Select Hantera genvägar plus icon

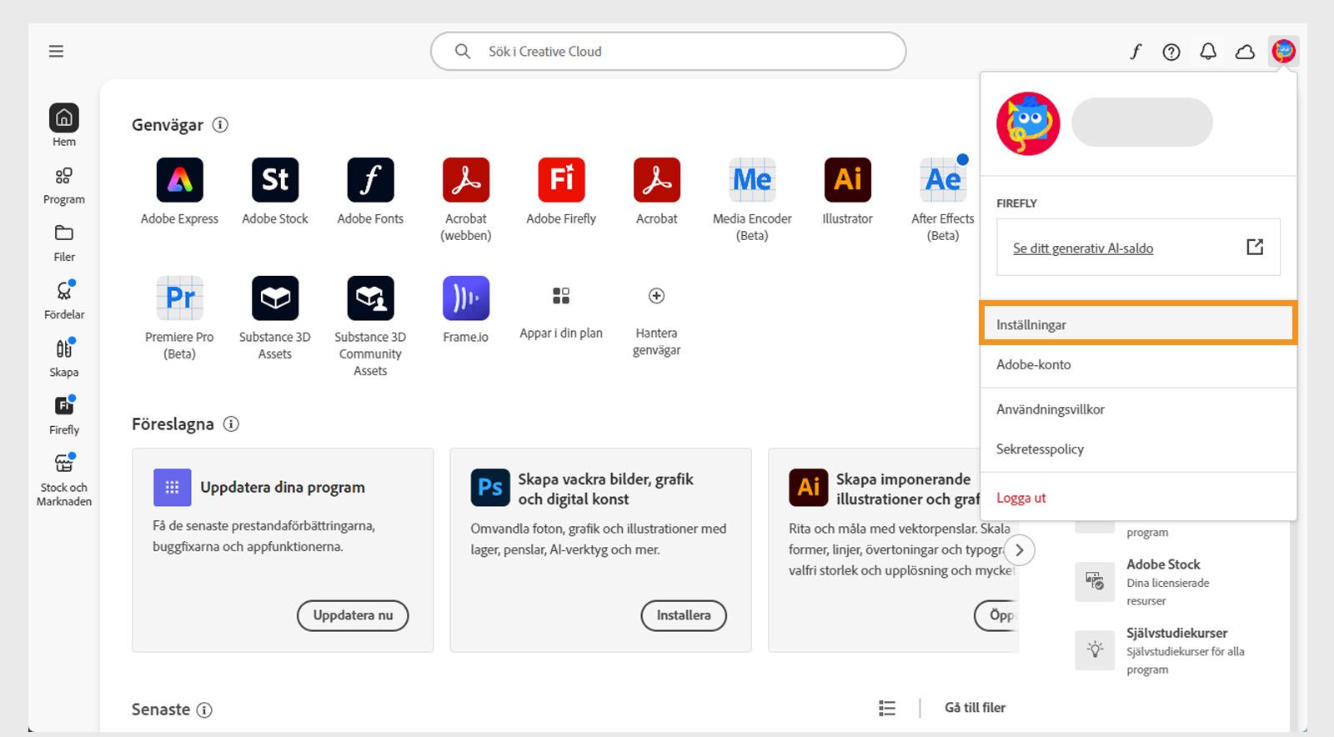[x=657, y=296]
